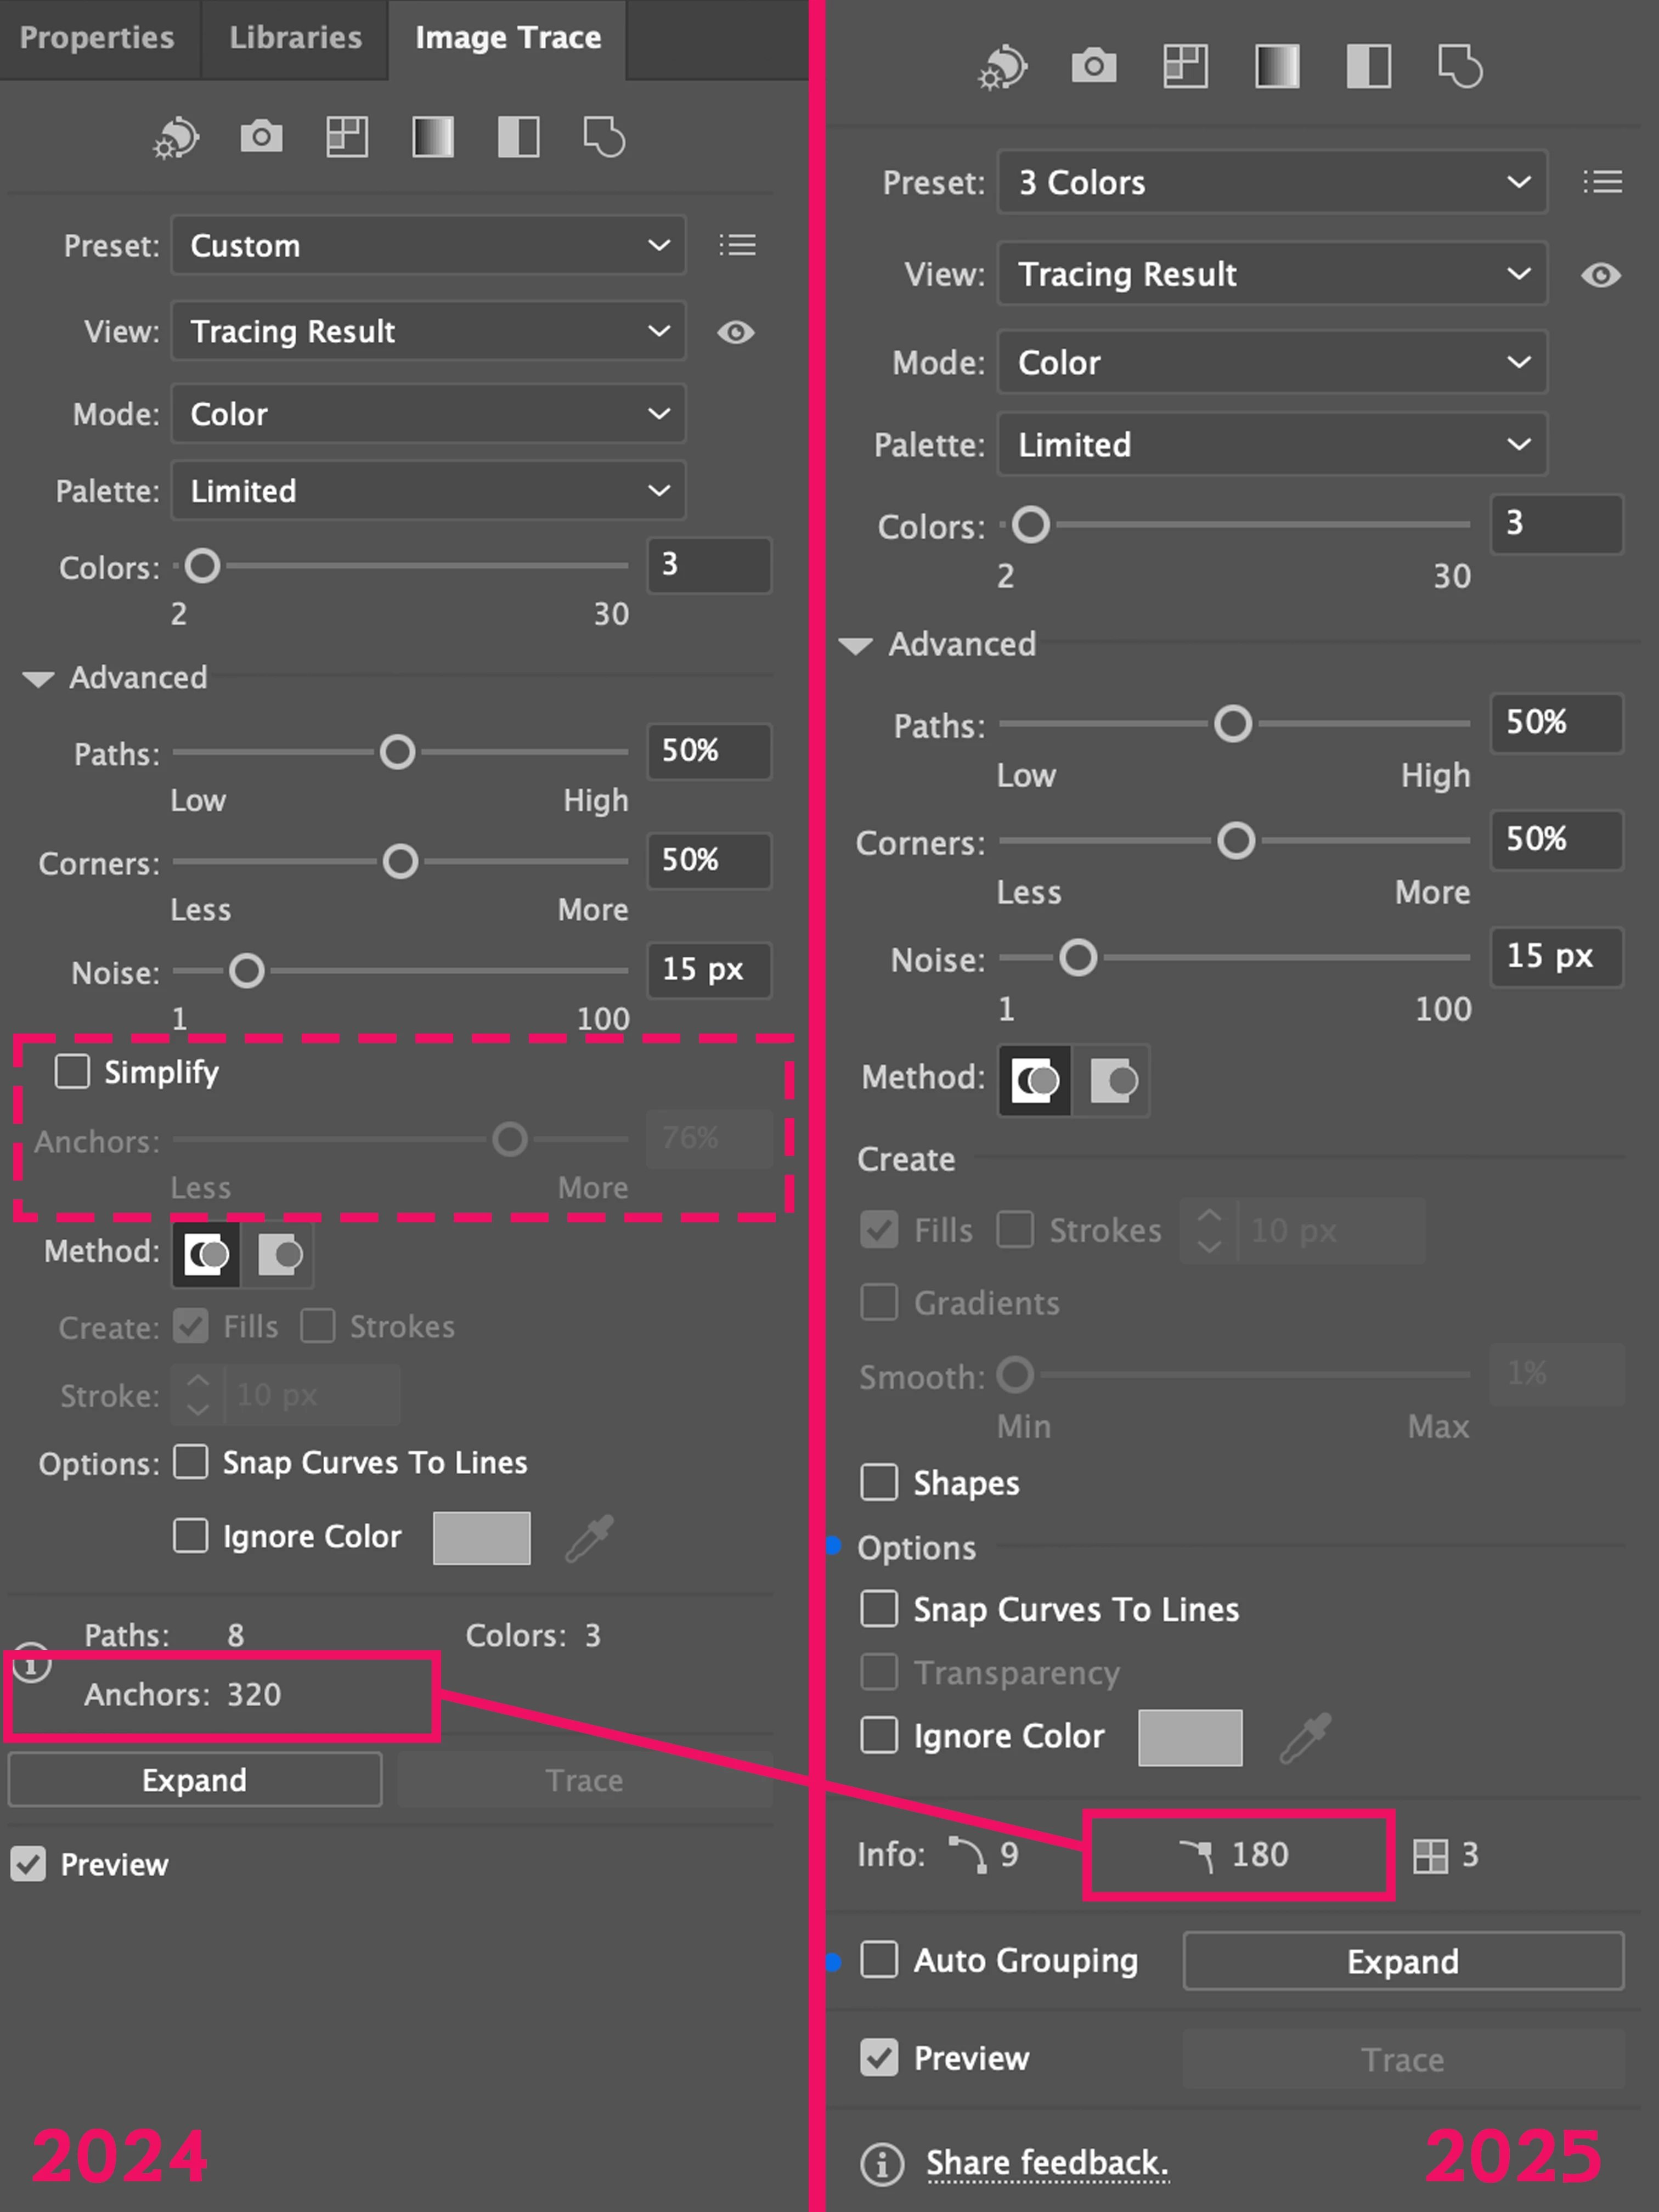
Task: Open the Palette dropdown in right panel
Action: pos(1271,444)
